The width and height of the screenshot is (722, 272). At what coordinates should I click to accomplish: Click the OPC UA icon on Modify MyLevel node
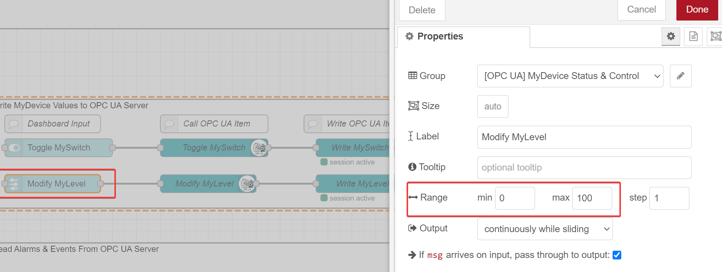pos(247,184)
